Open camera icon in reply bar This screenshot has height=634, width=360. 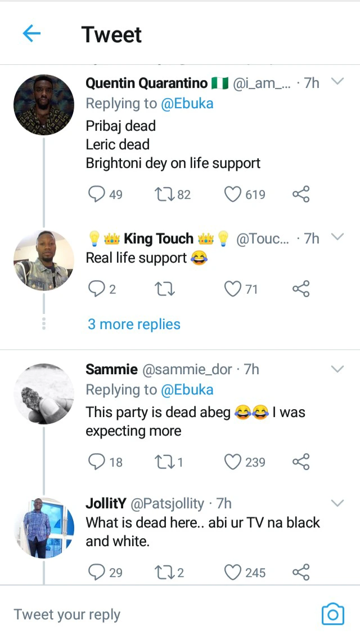click(332, 614)
